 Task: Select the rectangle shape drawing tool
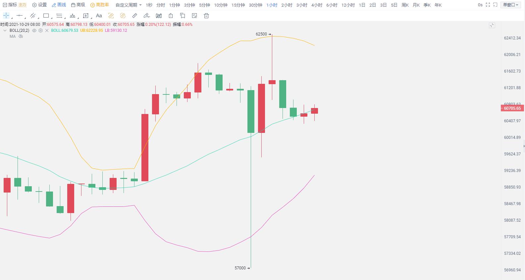(x=46, y=16)
